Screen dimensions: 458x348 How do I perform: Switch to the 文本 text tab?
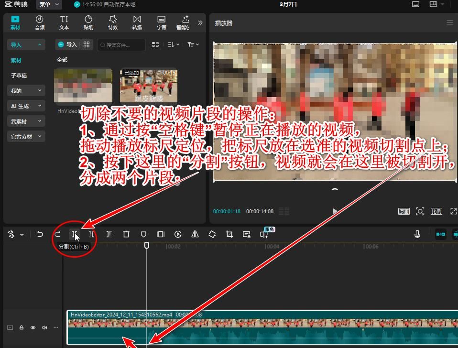(x=64, y=22)
